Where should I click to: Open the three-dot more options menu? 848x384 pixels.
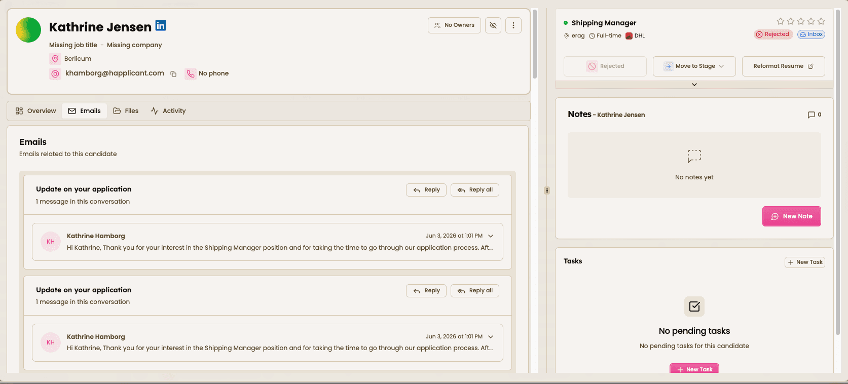point(513,25)
